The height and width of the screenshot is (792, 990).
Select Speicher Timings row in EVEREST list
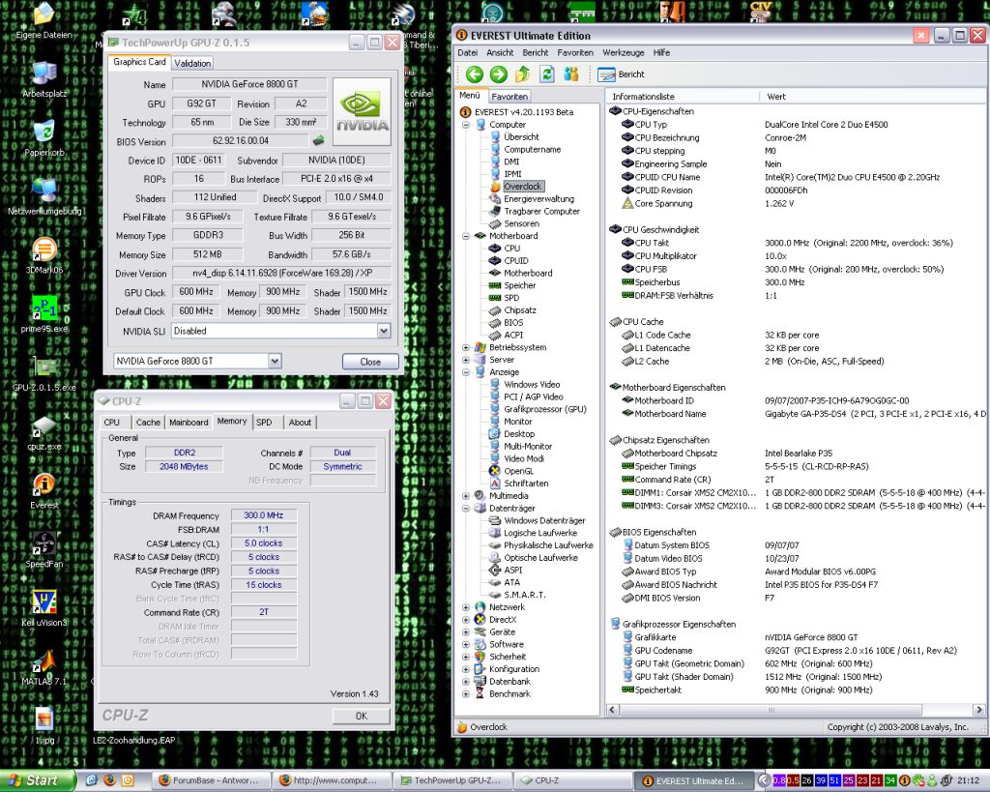click(796, 467)
